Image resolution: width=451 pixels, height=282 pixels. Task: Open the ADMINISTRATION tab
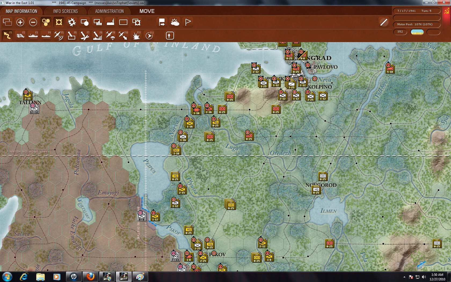pyautogui.click(x=108, y=11)
